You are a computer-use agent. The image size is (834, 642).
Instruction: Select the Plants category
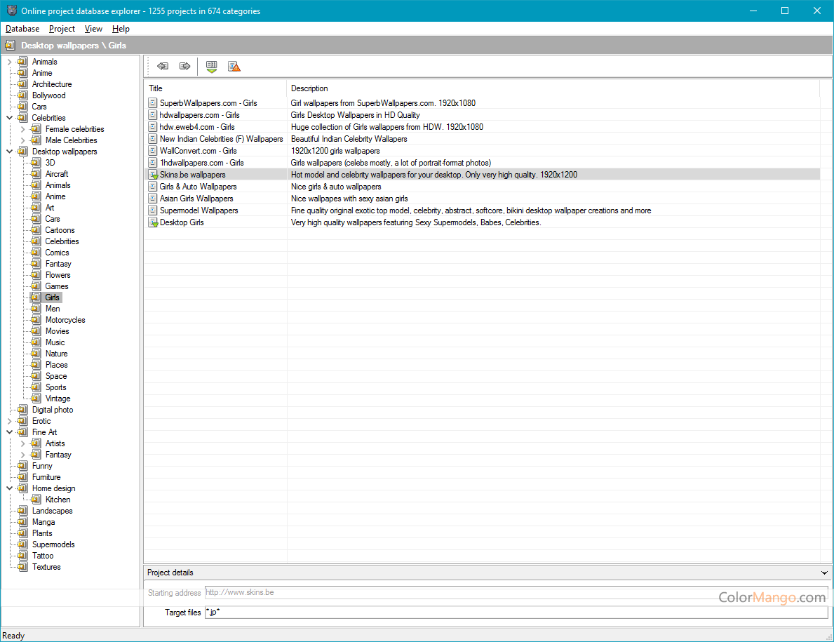tap(42, 533)
